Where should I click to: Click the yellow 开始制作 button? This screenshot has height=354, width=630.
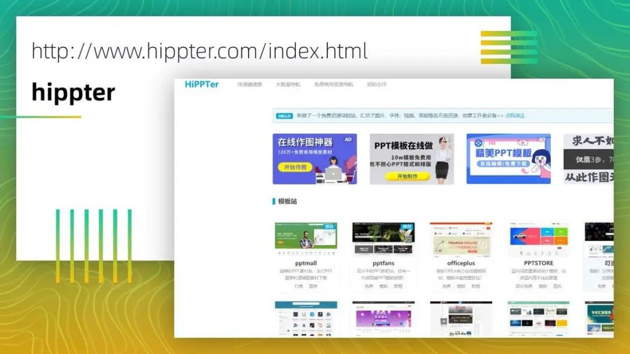pyautogui.click(x=407, y=176)
